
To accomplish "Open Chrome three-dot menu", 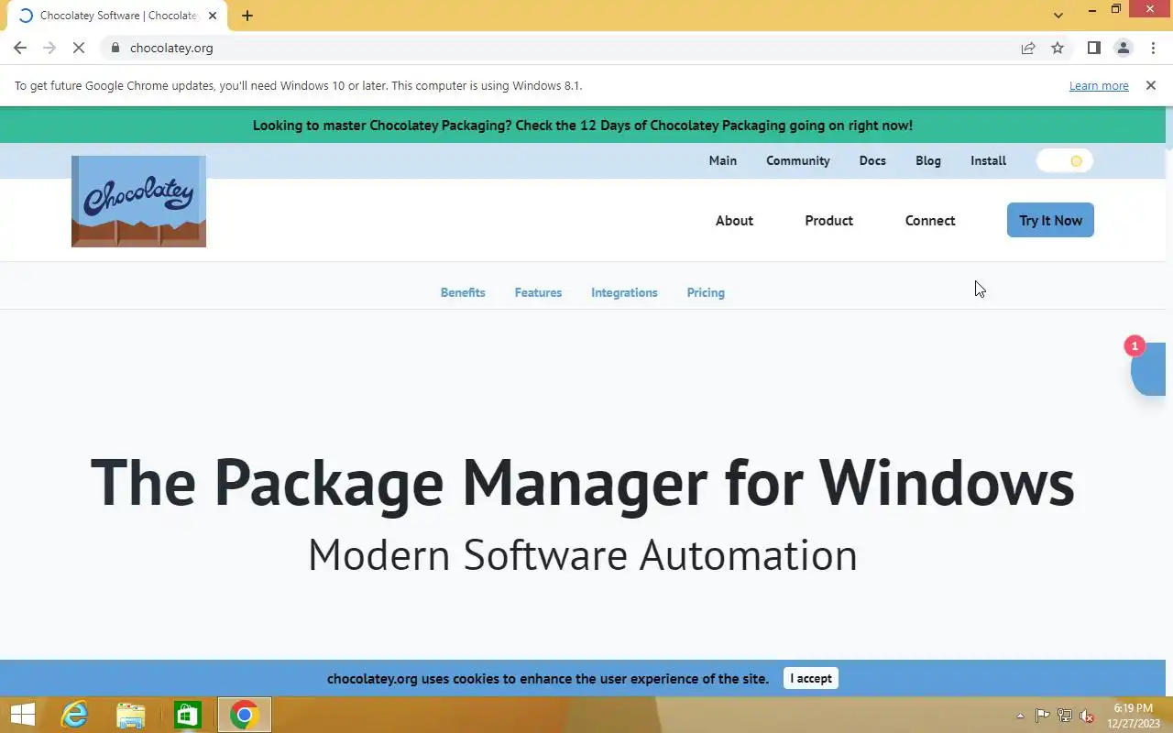I will pyautogui.click(x=1153, y=48).
